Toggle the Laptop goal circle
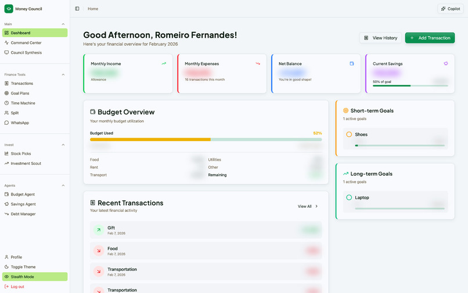This screenshot has width=468, height=293. pos(349,197)
